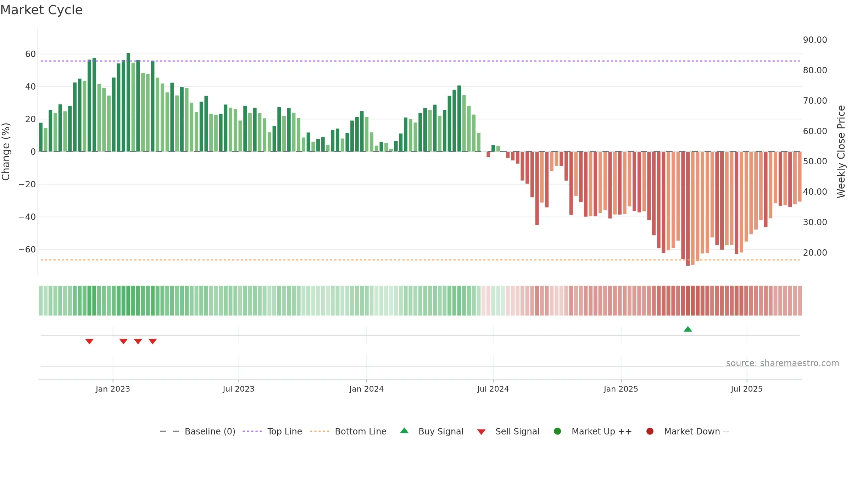Click the Jul 2024 axis label
The height and width of the screenshot is (478, 851).
click(x=493, y=389)
